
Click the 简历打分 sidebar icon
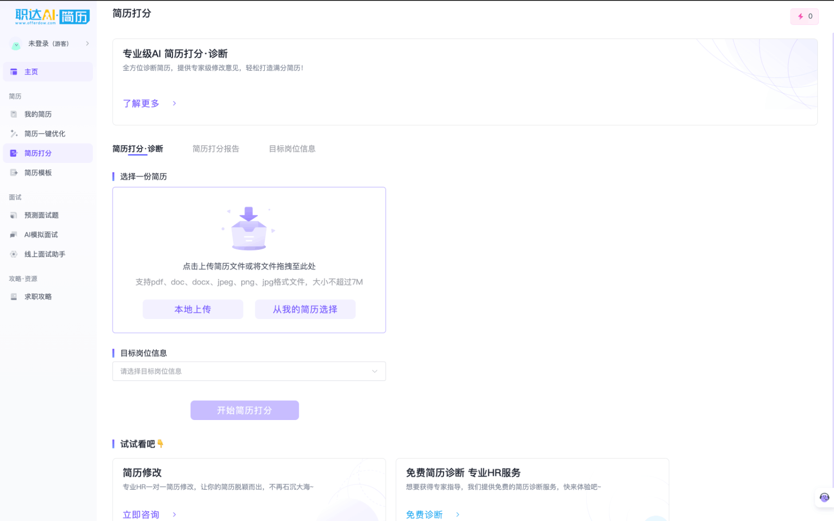pyautogui.click(x=14, y=153)
